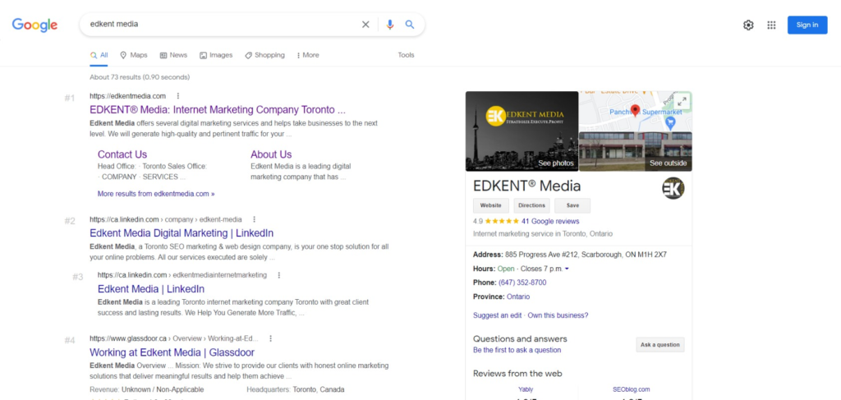Expand the map with fullscreen icon
This screenshot has width=841, height=400.
pyautogui.click(x=682, y=101)
